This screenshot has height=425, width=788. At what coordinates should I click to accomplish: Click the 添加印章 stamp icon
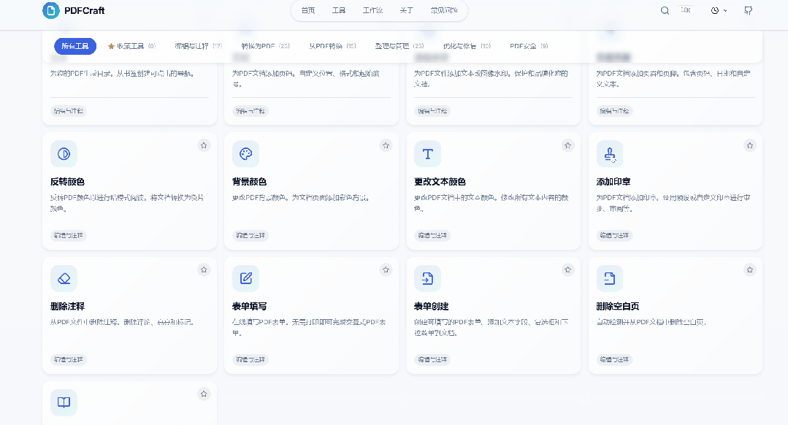tap(610, 154)
